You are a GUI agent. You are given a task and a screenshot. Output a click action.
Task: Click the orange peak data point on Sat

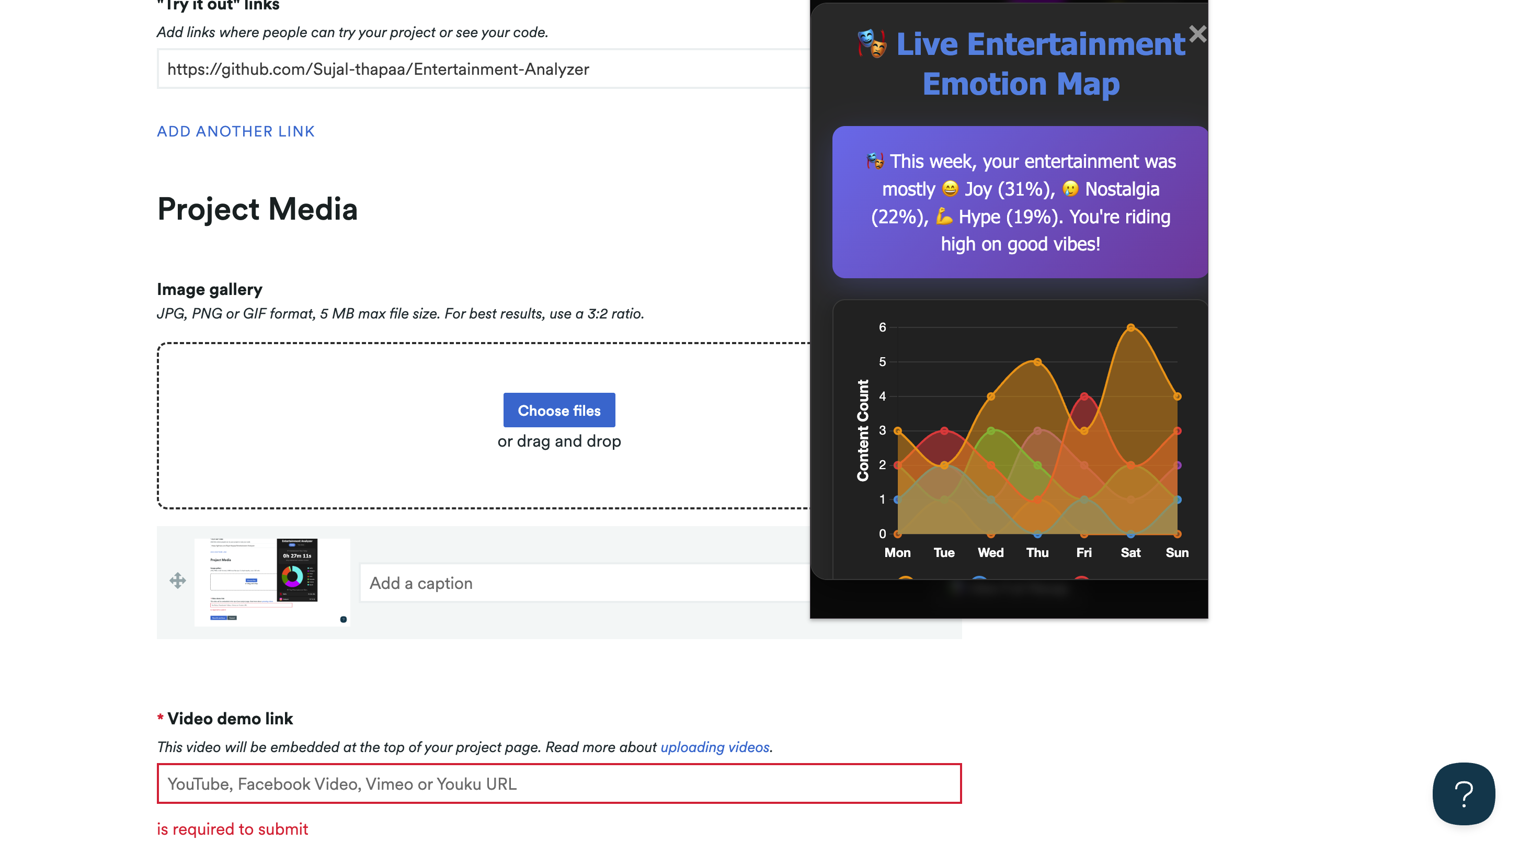[x=1130, y=327]
